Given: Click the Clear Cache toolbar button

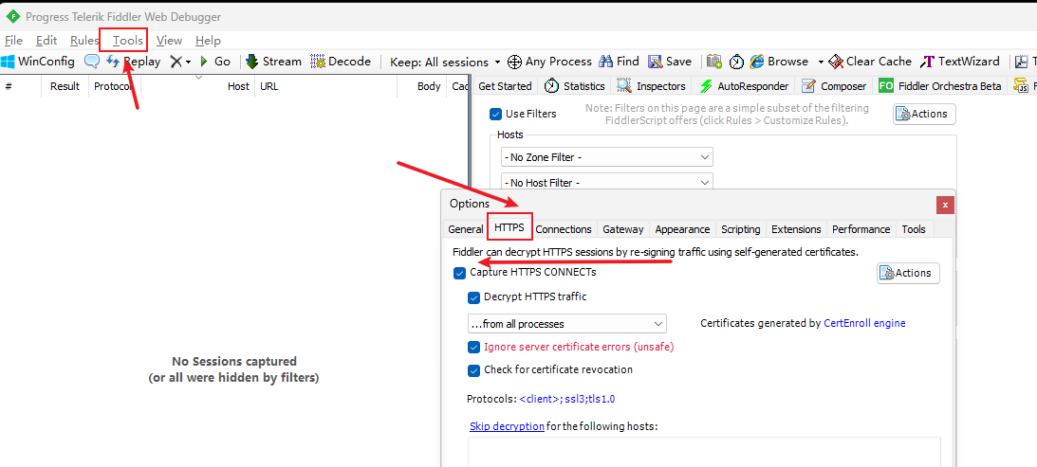Looking at the screenshot, I should coord(870,62).
